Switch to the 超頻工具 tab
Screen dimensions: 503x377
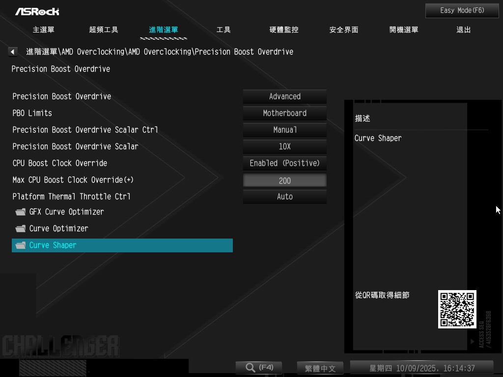coord(104,30)
